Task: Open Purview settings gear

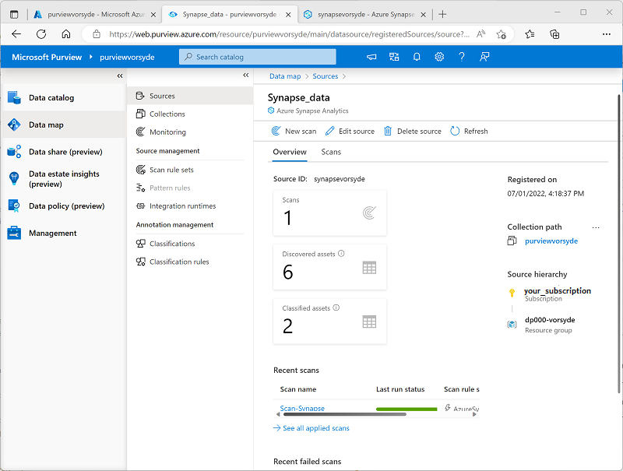Action: click(439, 57)
